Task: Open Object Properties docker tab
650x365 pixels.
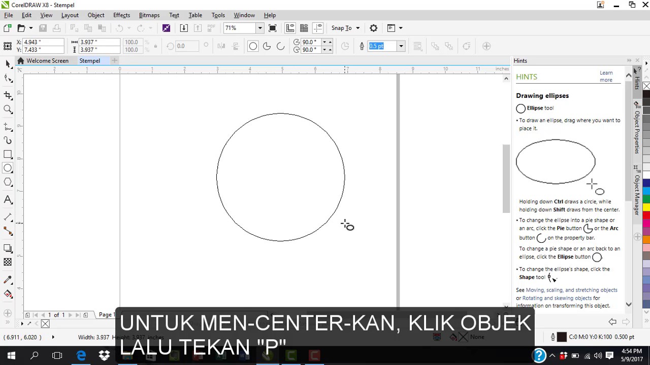Action: [x=636, y=127]
